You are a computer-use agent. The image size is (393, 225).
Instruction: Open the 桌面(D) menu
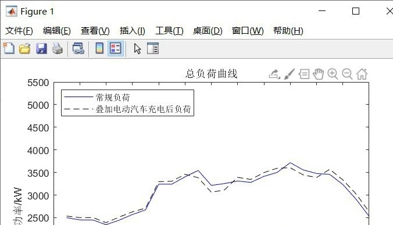pos(208,31)
